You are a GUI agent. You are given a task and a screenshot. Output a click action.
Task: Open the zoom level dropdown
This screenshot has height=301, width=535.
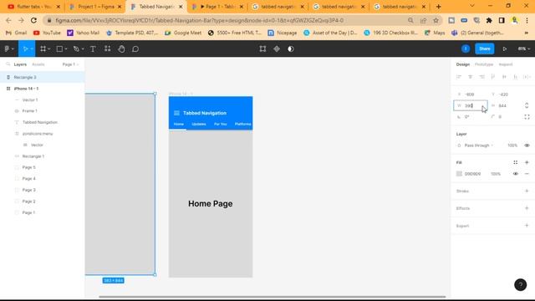[524, 48]
